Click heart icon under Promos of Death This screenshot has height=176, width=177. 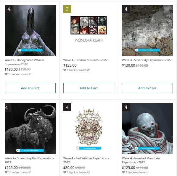[x=65, y=70]
